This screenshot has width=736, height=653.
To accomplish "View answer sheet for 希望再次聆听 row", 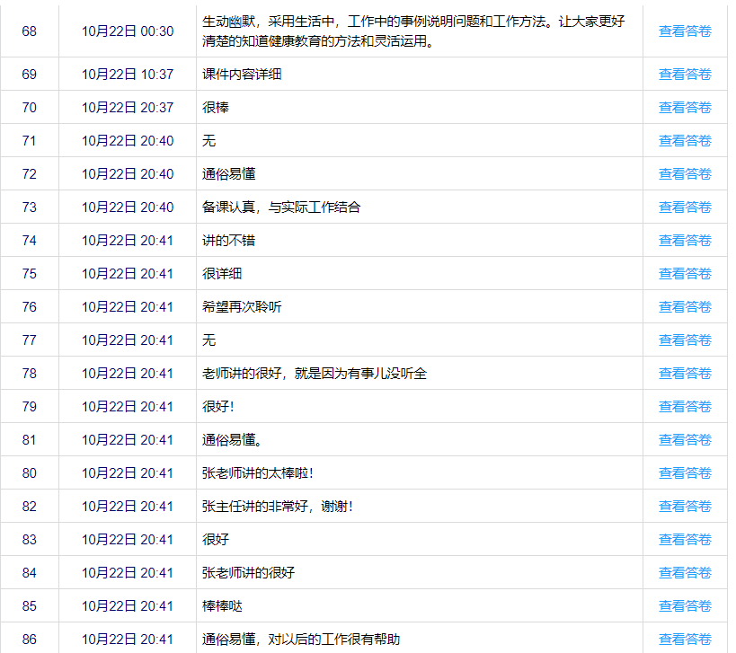I will (685, 307).
